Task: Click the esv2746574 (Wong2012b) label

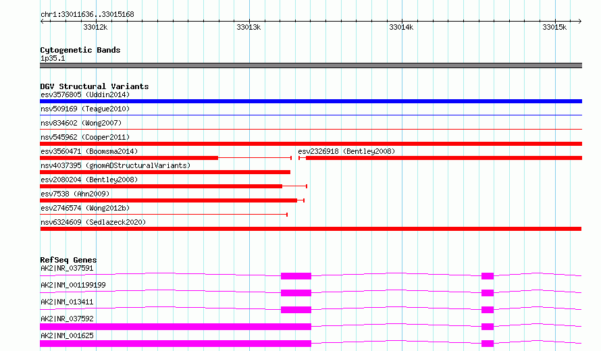Action: [85, 208]
